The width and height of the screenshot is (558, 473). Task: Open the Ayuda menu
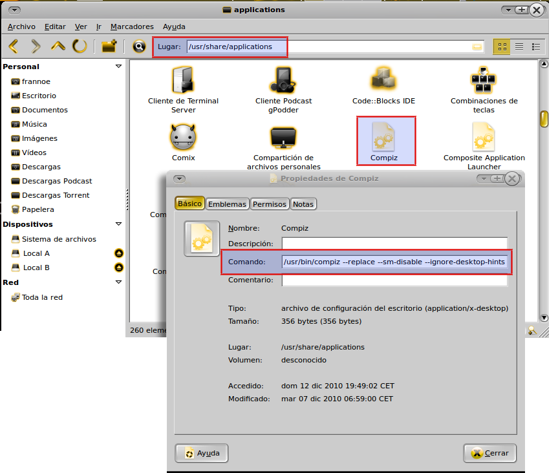pyautogui.click(x=174, y=26)
